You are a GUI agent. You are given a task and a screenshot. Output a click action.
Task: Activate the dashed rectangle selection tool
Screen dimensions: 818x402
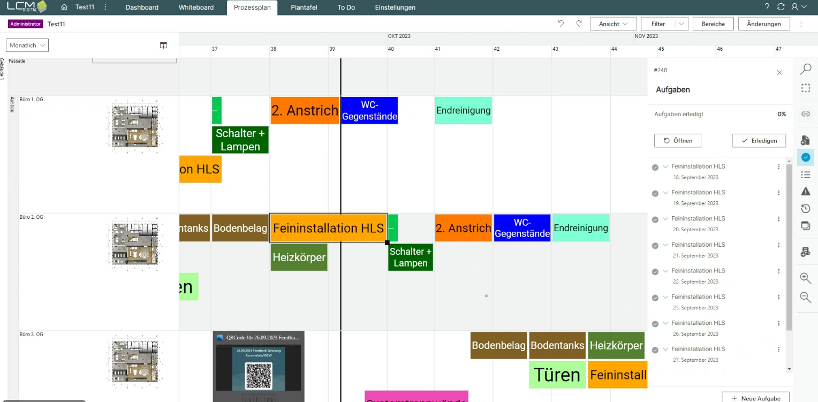tap(805, 88)
